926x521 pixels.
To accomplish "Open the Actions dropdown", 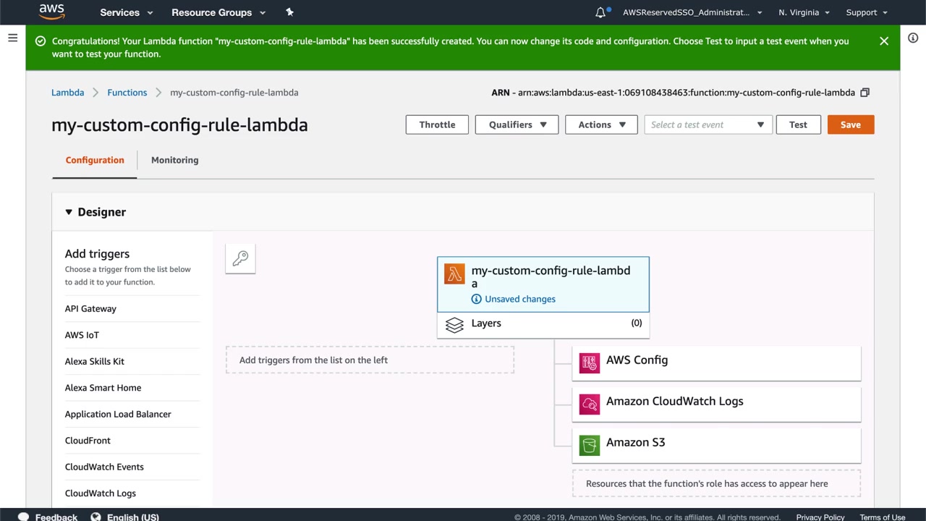I will coord(601,124).
